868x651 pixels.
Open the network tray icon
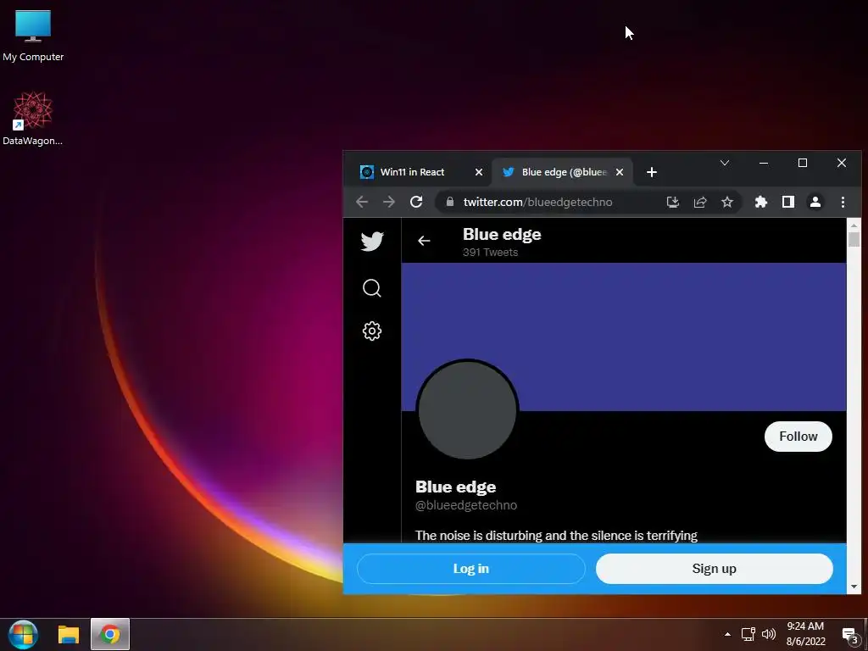pos(748,634)
